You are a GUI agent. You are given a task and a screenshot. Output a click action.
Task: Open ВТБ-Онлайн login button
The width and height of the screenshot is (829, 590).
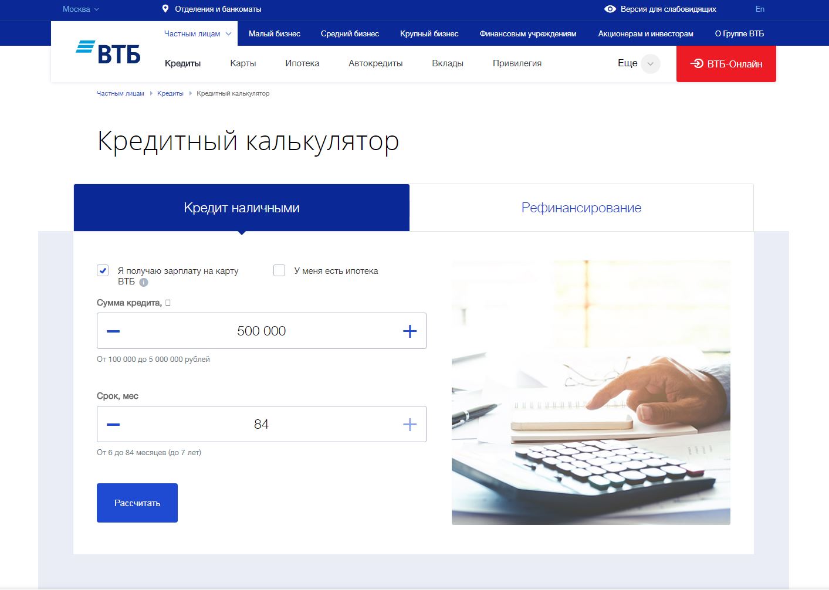click(x=726, y=64)
